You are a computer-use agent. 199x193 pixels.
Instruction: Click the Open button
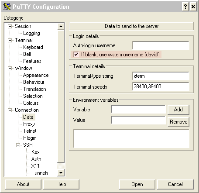[137, 184]
